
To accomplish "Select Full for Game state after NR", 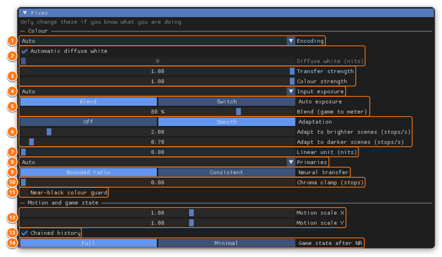I will 88,243.
